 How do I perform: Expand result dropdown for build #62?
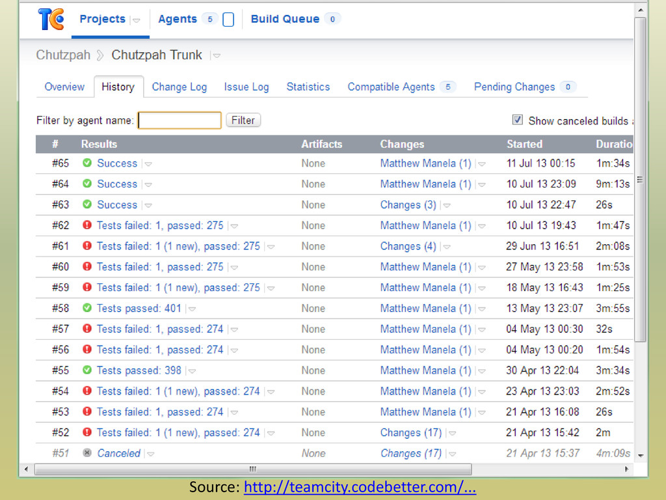pos(234,226)
